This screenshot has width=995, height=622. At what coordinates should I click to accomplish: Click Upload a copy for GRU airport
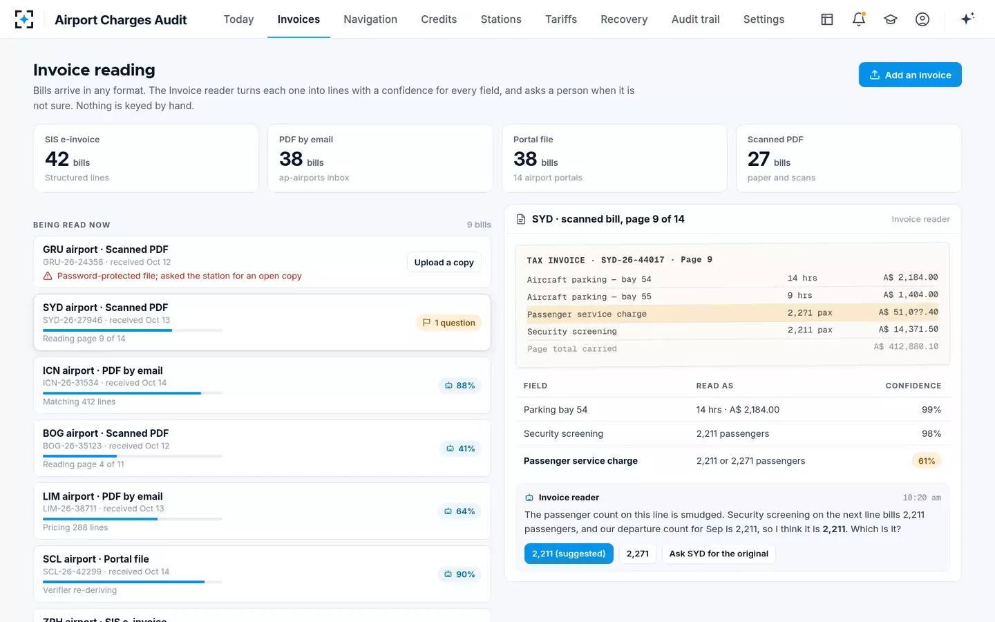(x=444, y=263)
